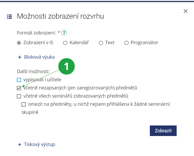This screenshot has height=156, width=194.
Task: Click the plus icon before Tiskový výstup
Action: click(x=19, y=144)
